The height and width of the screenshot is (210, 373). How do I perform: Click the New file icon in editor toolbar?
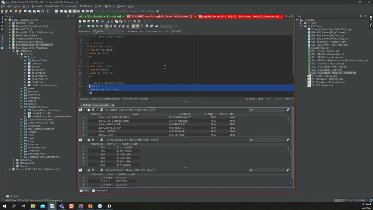click(x=80, y=21)
